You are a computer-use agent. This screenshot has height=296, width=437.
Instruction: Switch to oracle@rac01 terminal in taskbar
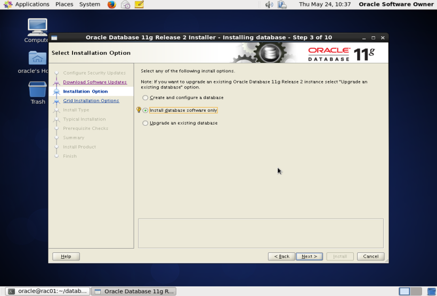(x=47, y=291)
